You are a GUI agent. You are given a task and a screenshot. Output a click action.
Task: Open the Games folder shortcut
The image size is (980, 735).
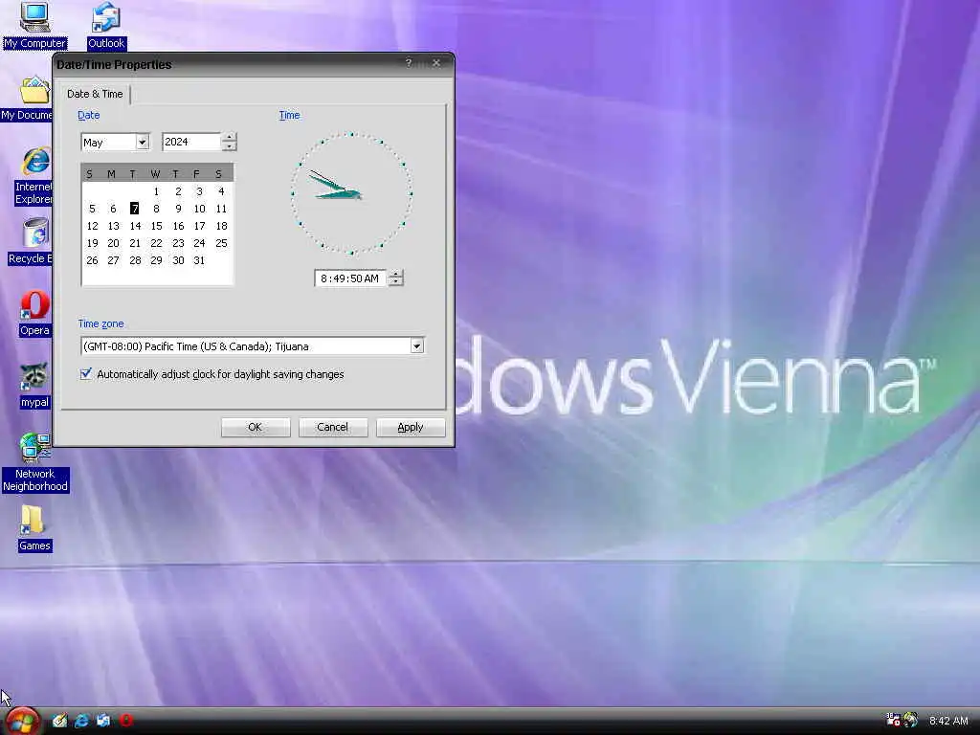tap(34, 528)
